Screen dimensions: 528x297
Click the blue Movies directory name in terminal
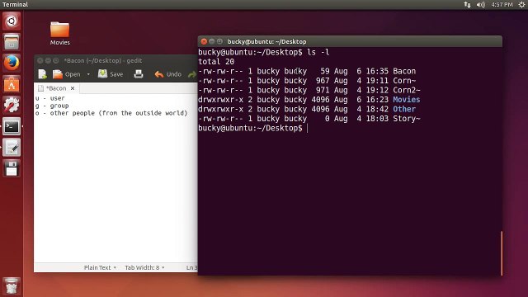click(407, 99)
